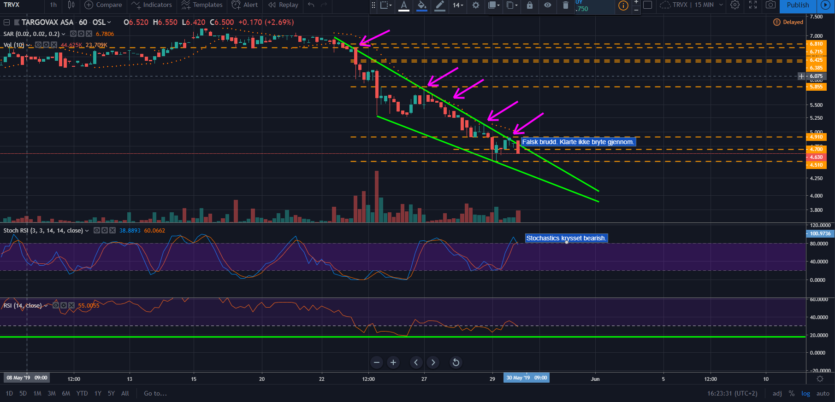
Task: Expand the SAR indicator options chevron
Action: point(64,34)
